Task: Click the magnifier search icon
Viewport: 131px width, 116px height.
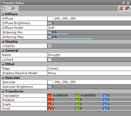Action: click(13, 8)
